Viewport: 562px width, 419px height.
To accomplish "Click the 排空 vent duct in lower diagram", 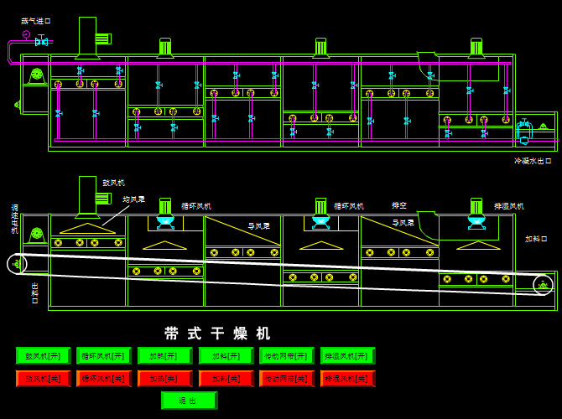I will coord(427,225).
